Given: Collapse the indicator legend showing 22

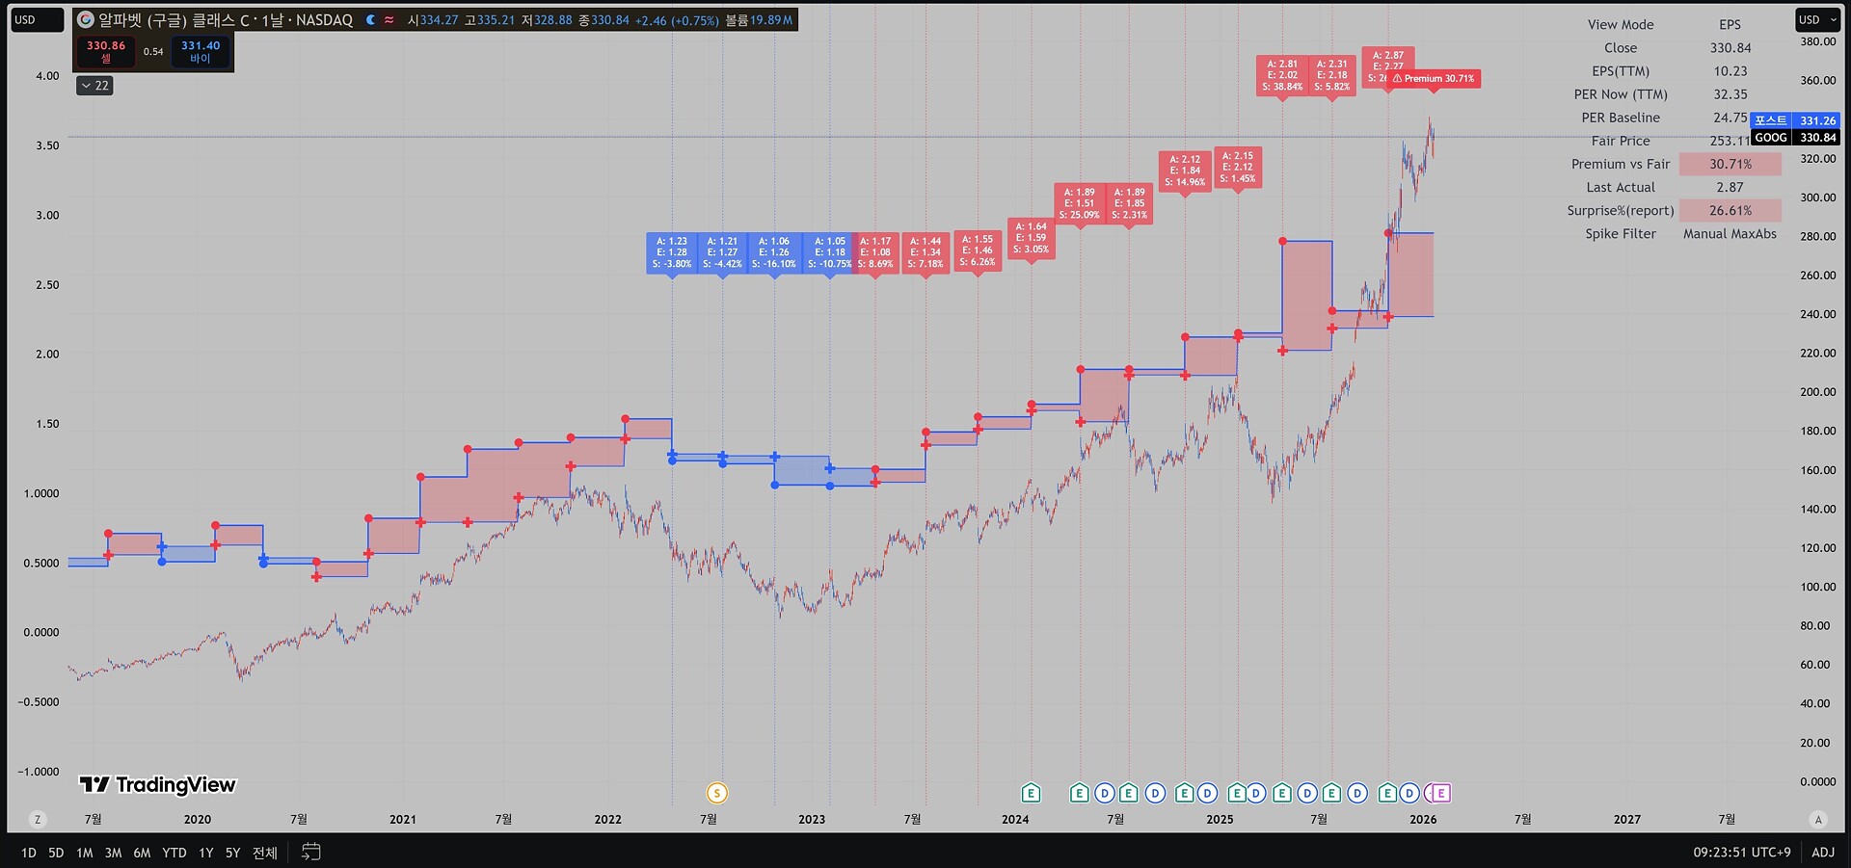Looking at the screenshot, I should [94, 86].
